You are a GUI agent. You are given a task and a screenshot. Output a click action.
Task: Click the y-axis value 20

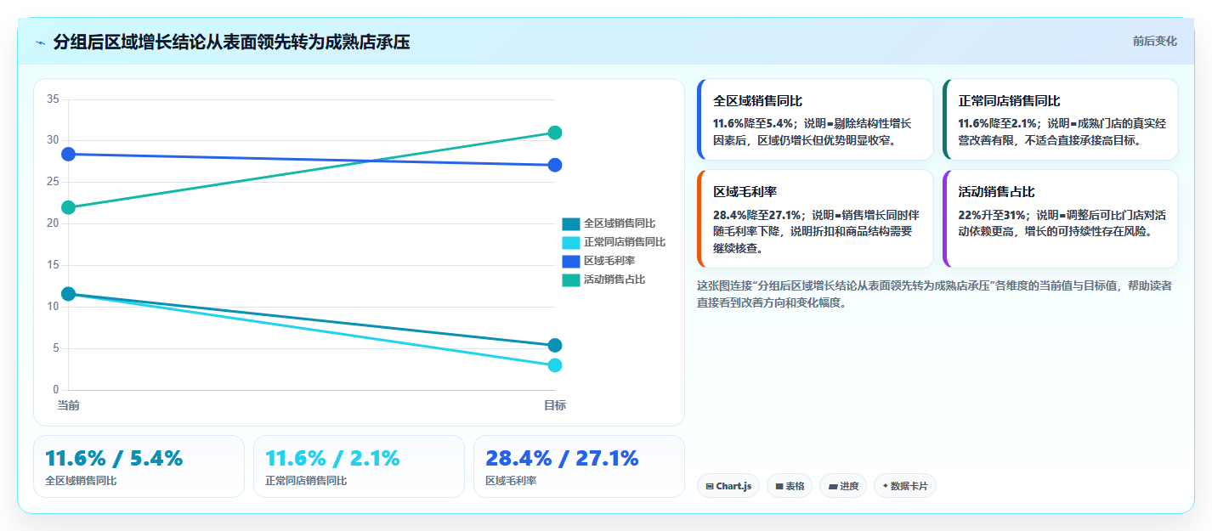coord(53,224)
